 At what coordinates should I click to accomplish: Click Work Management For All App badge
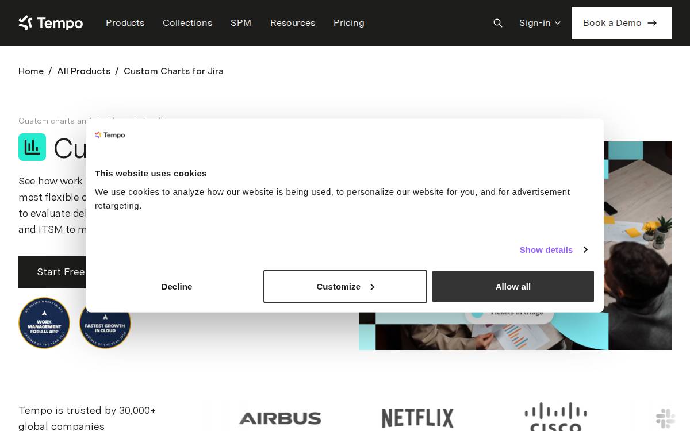tap(44, 323)
